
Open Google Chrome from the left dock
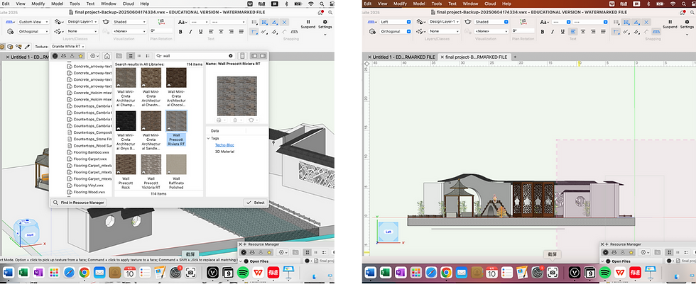click(85, 273)
